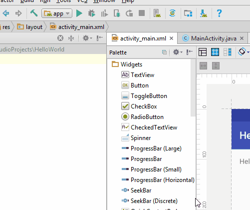Click the vertical expand arrow button
Viewport: 250px width, 210px height.
point(216,66)
